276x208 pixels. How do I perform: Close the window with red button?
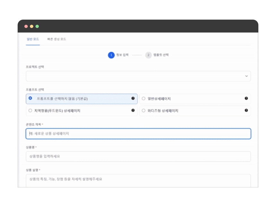point(26,26)
